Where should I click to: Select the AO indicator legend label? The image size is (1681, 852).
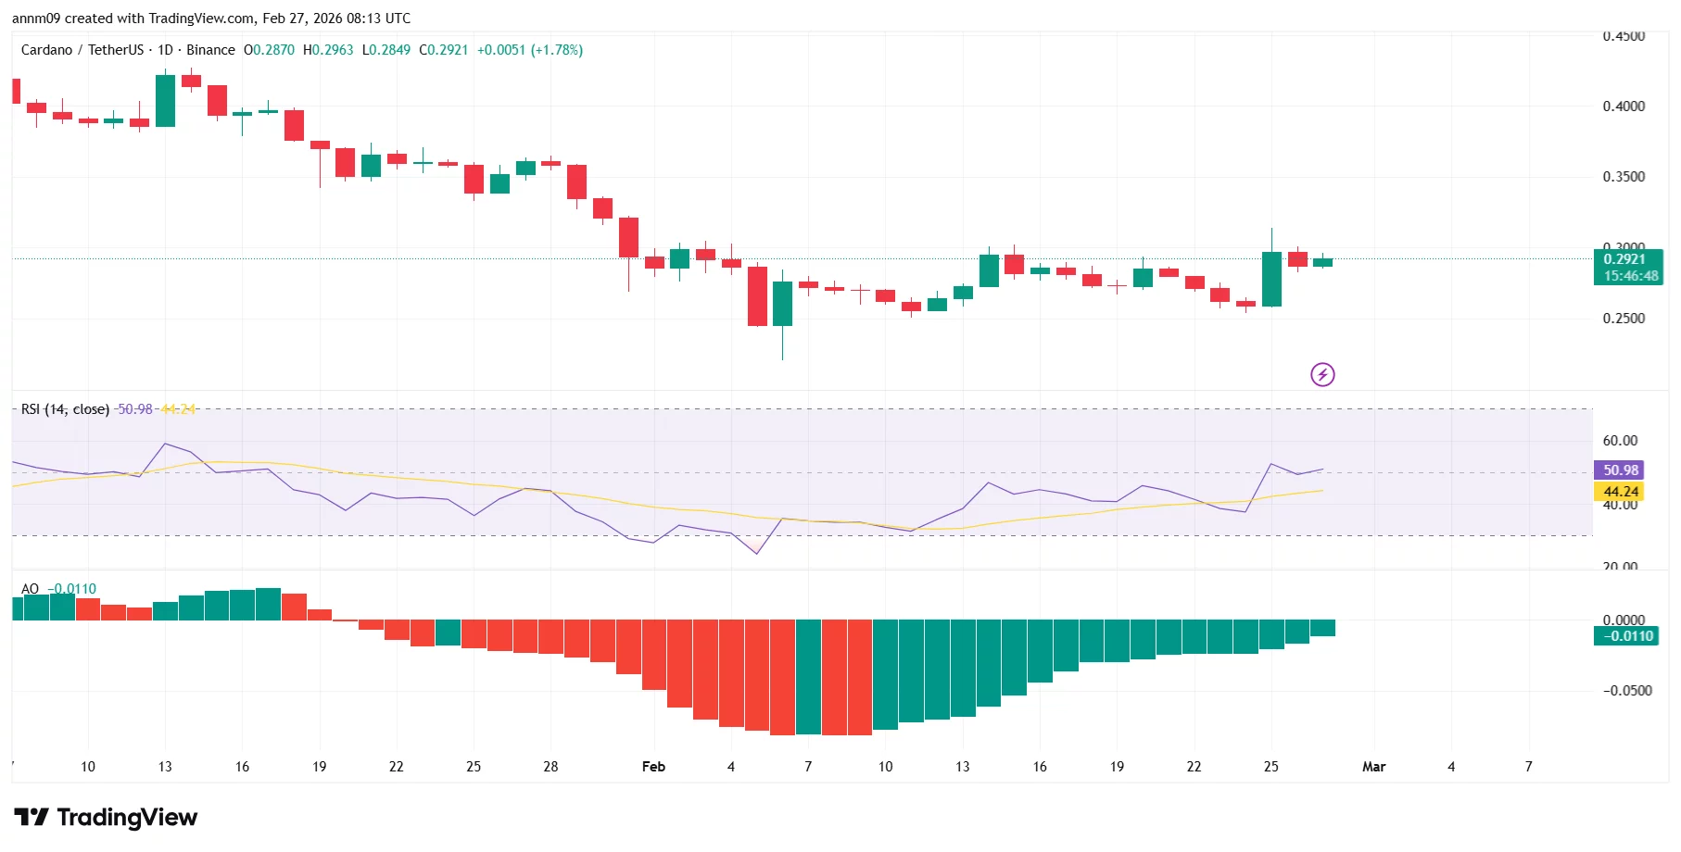point(30,589)
